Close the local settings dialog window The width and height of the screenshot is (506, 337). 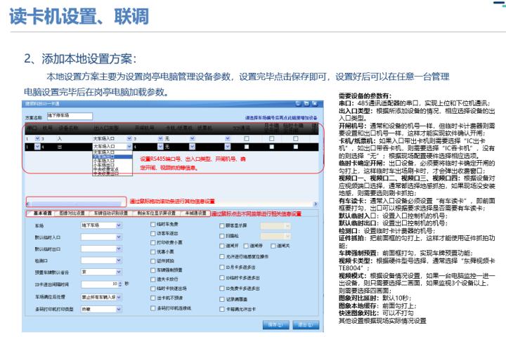(x=315, y=103)
